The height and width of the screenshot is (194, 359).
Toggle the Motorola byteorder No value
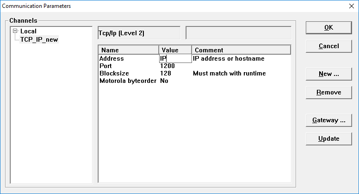164,81
